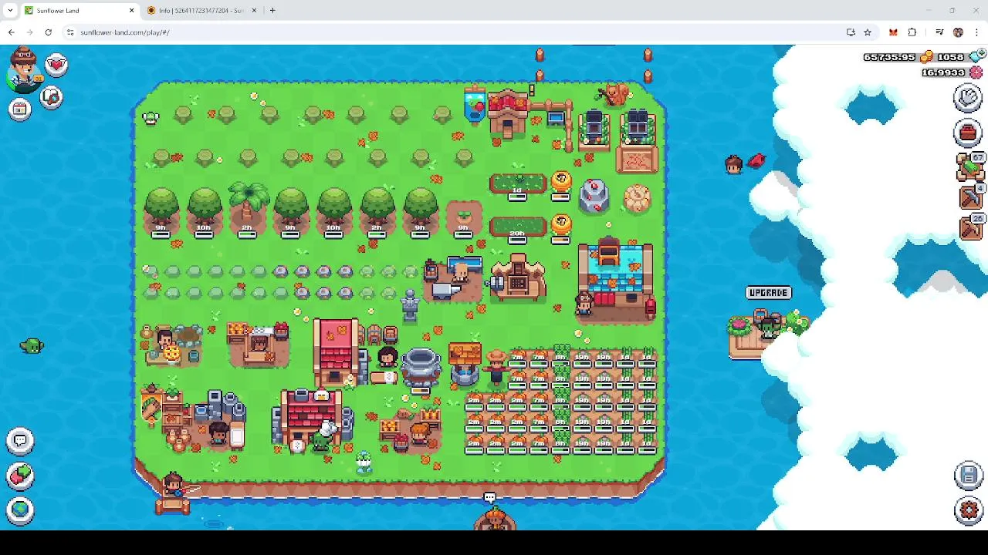Click the 65735.95 coin balance text
This screenshot has width=988, height=555.
(889, 57)
